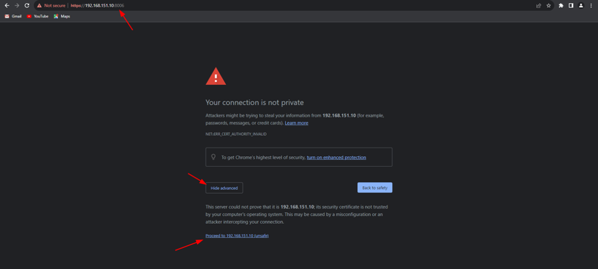The width and height of the screenshot is (598, 269).
Task: Open the Not secure site info warning
Action: coord(51,6)
